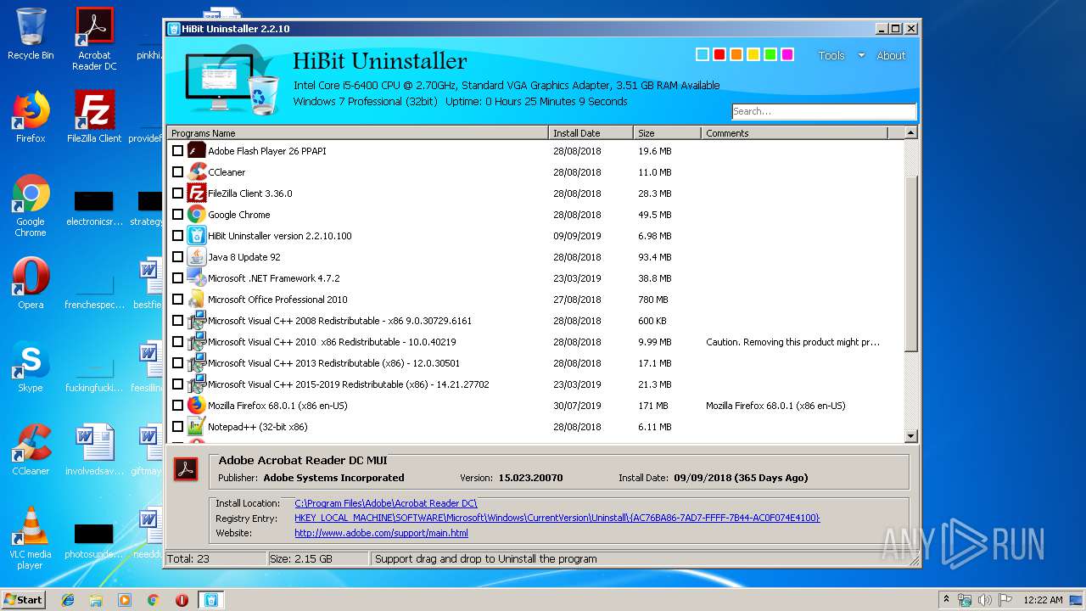The width and height of the screenshot is (1086, 611).
Task: Choose the green theme color swatch
Action: [x=770, y=54]
